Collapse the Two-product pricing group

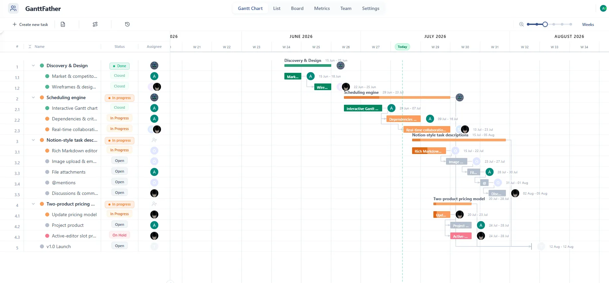[33, 204]
